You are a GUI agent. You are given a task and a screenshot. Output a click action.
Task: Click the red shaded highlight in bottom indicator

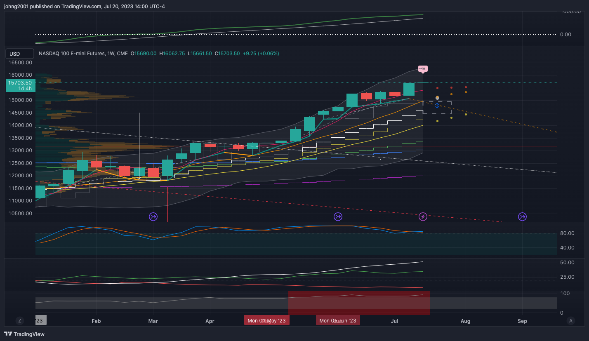coord(359,303)
